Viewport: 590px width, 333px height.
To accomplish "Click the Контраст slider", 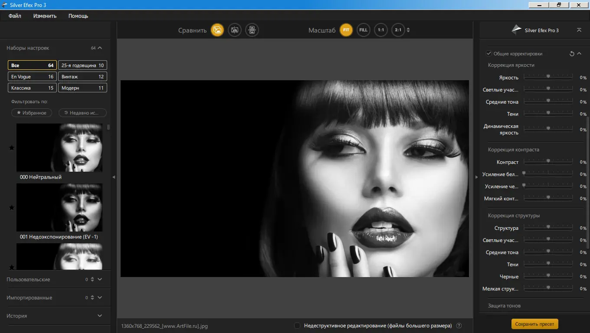I will (548, 162).
